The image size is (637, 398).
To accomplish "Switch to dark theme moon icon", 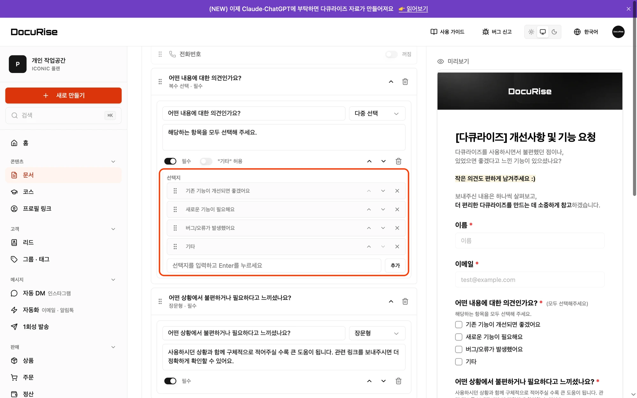I will (554, 32).
